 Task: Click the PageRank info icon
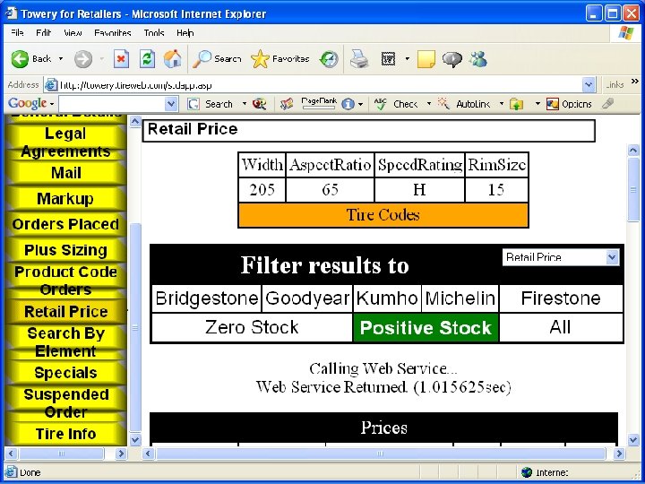[348, 105]
